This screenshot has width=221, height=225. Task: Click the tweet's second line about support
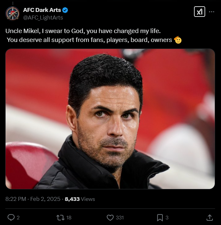click(89, 40)
